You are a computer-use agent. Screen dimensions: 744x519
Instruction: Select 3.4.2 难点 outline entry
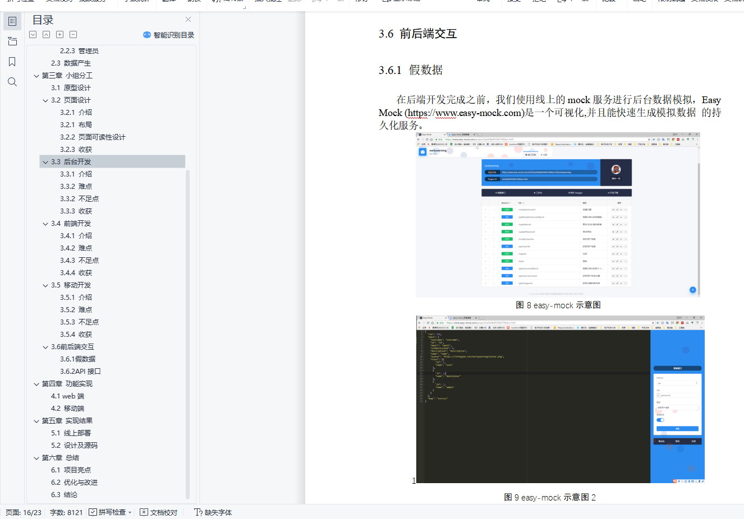[x=76, y=248]
